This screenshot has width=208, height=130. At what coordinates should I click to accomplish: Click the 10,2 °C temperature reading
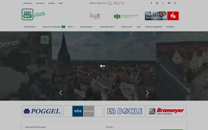(x=119, y=3)
